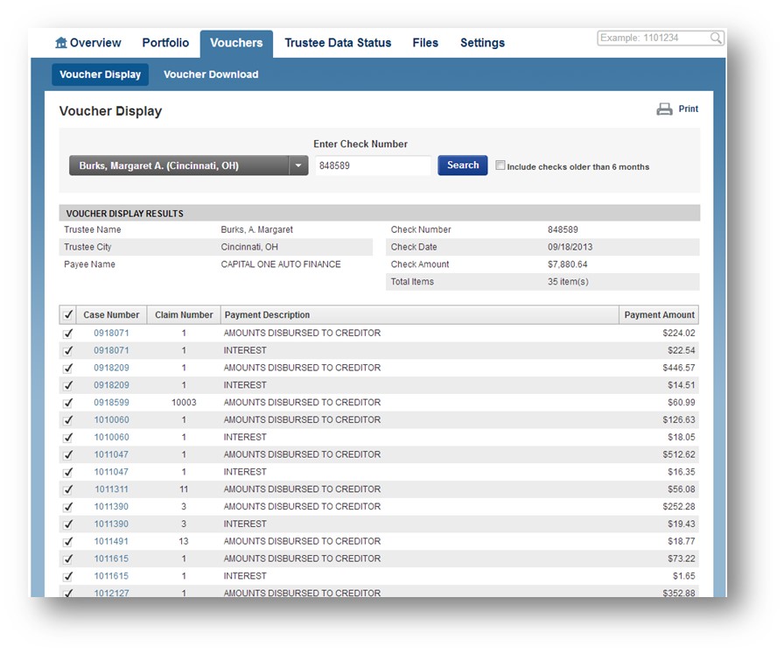Go to the Files tab

pyautogui.click(x=425, y=43)
